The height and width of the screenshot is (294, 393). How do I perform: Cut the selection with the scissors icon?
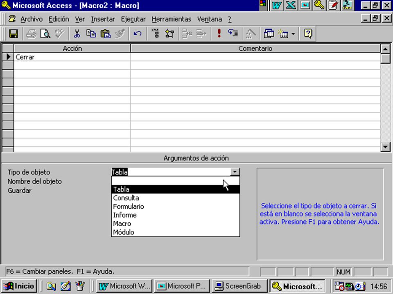pos(77,33)
